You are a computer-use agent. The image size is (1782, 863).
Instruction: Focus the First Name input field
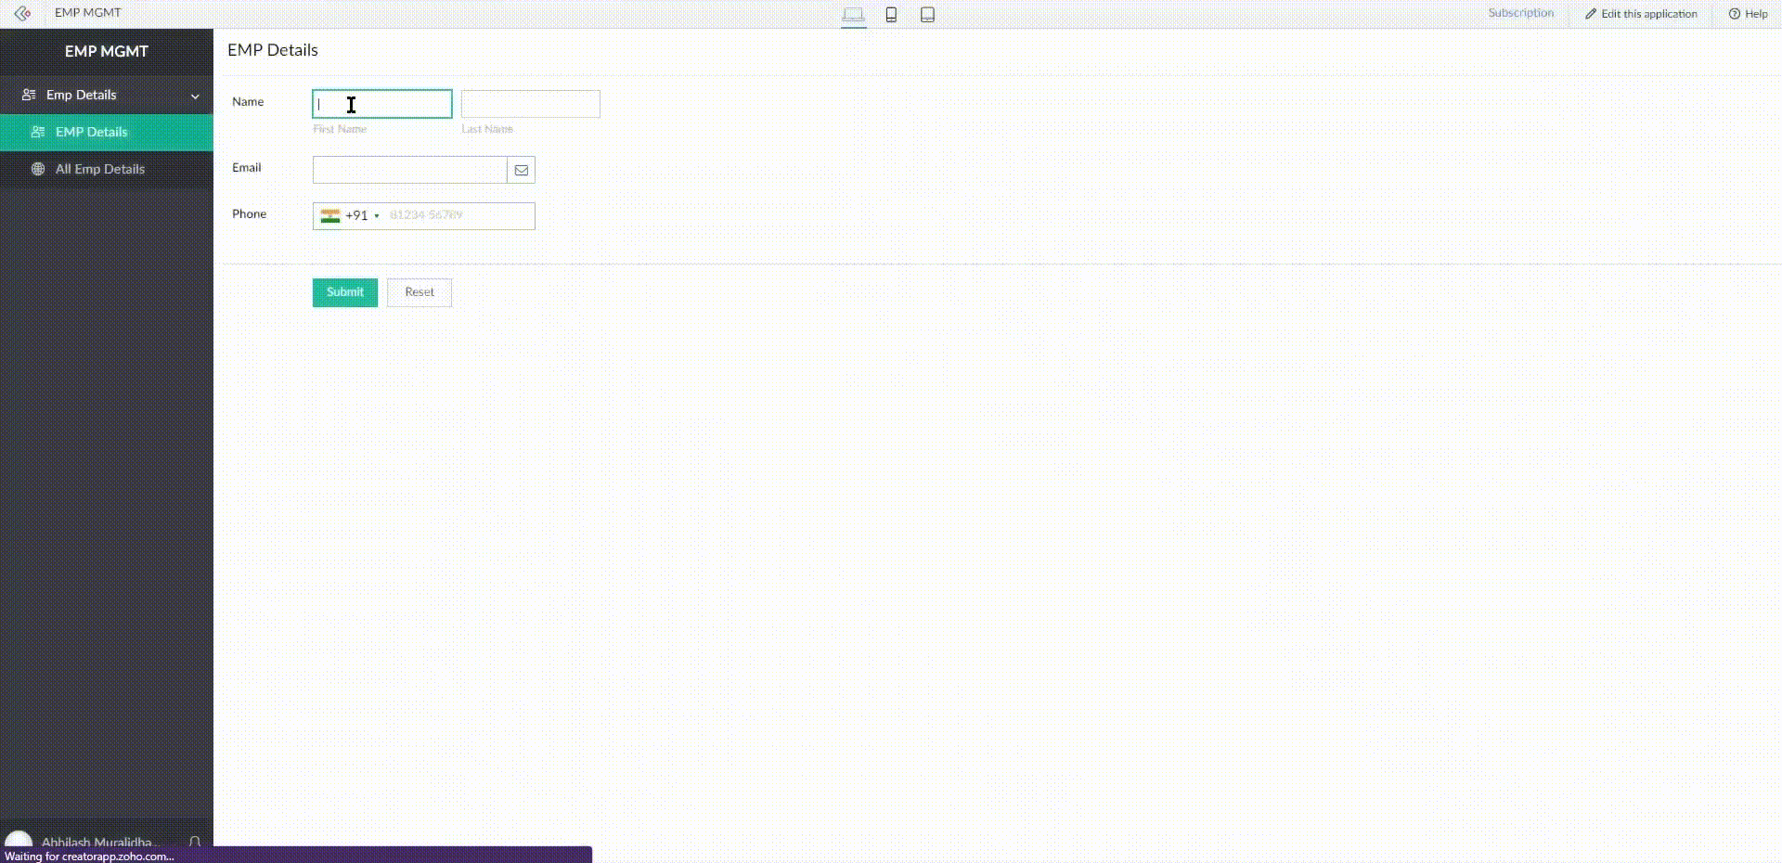click(x=382, y=104)
